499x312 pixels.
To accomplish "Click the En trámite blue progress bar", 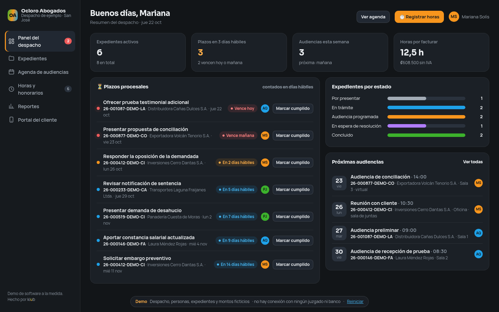I will coord(426,108).
